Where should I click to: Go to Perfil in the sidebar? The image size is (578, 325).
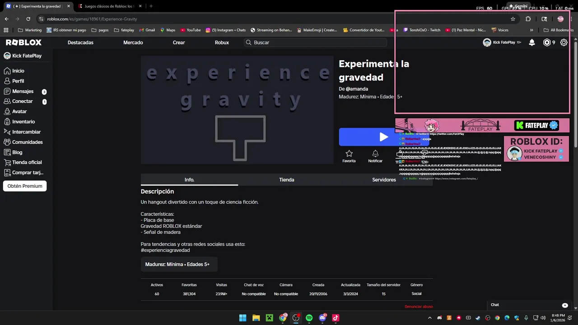(14, 81)
